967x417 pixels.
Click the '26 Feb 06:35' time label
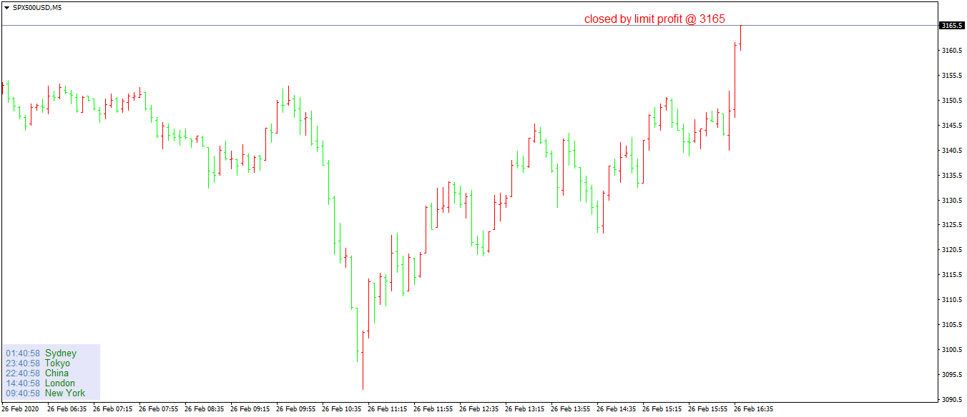67,410
